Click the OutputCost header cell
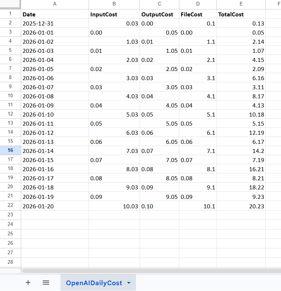The image size is (281, 291). [x=160, y=14]
